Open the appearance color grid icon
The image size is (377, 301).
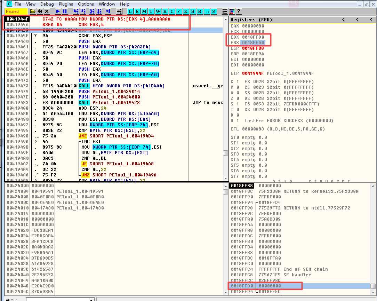(232, 11)
